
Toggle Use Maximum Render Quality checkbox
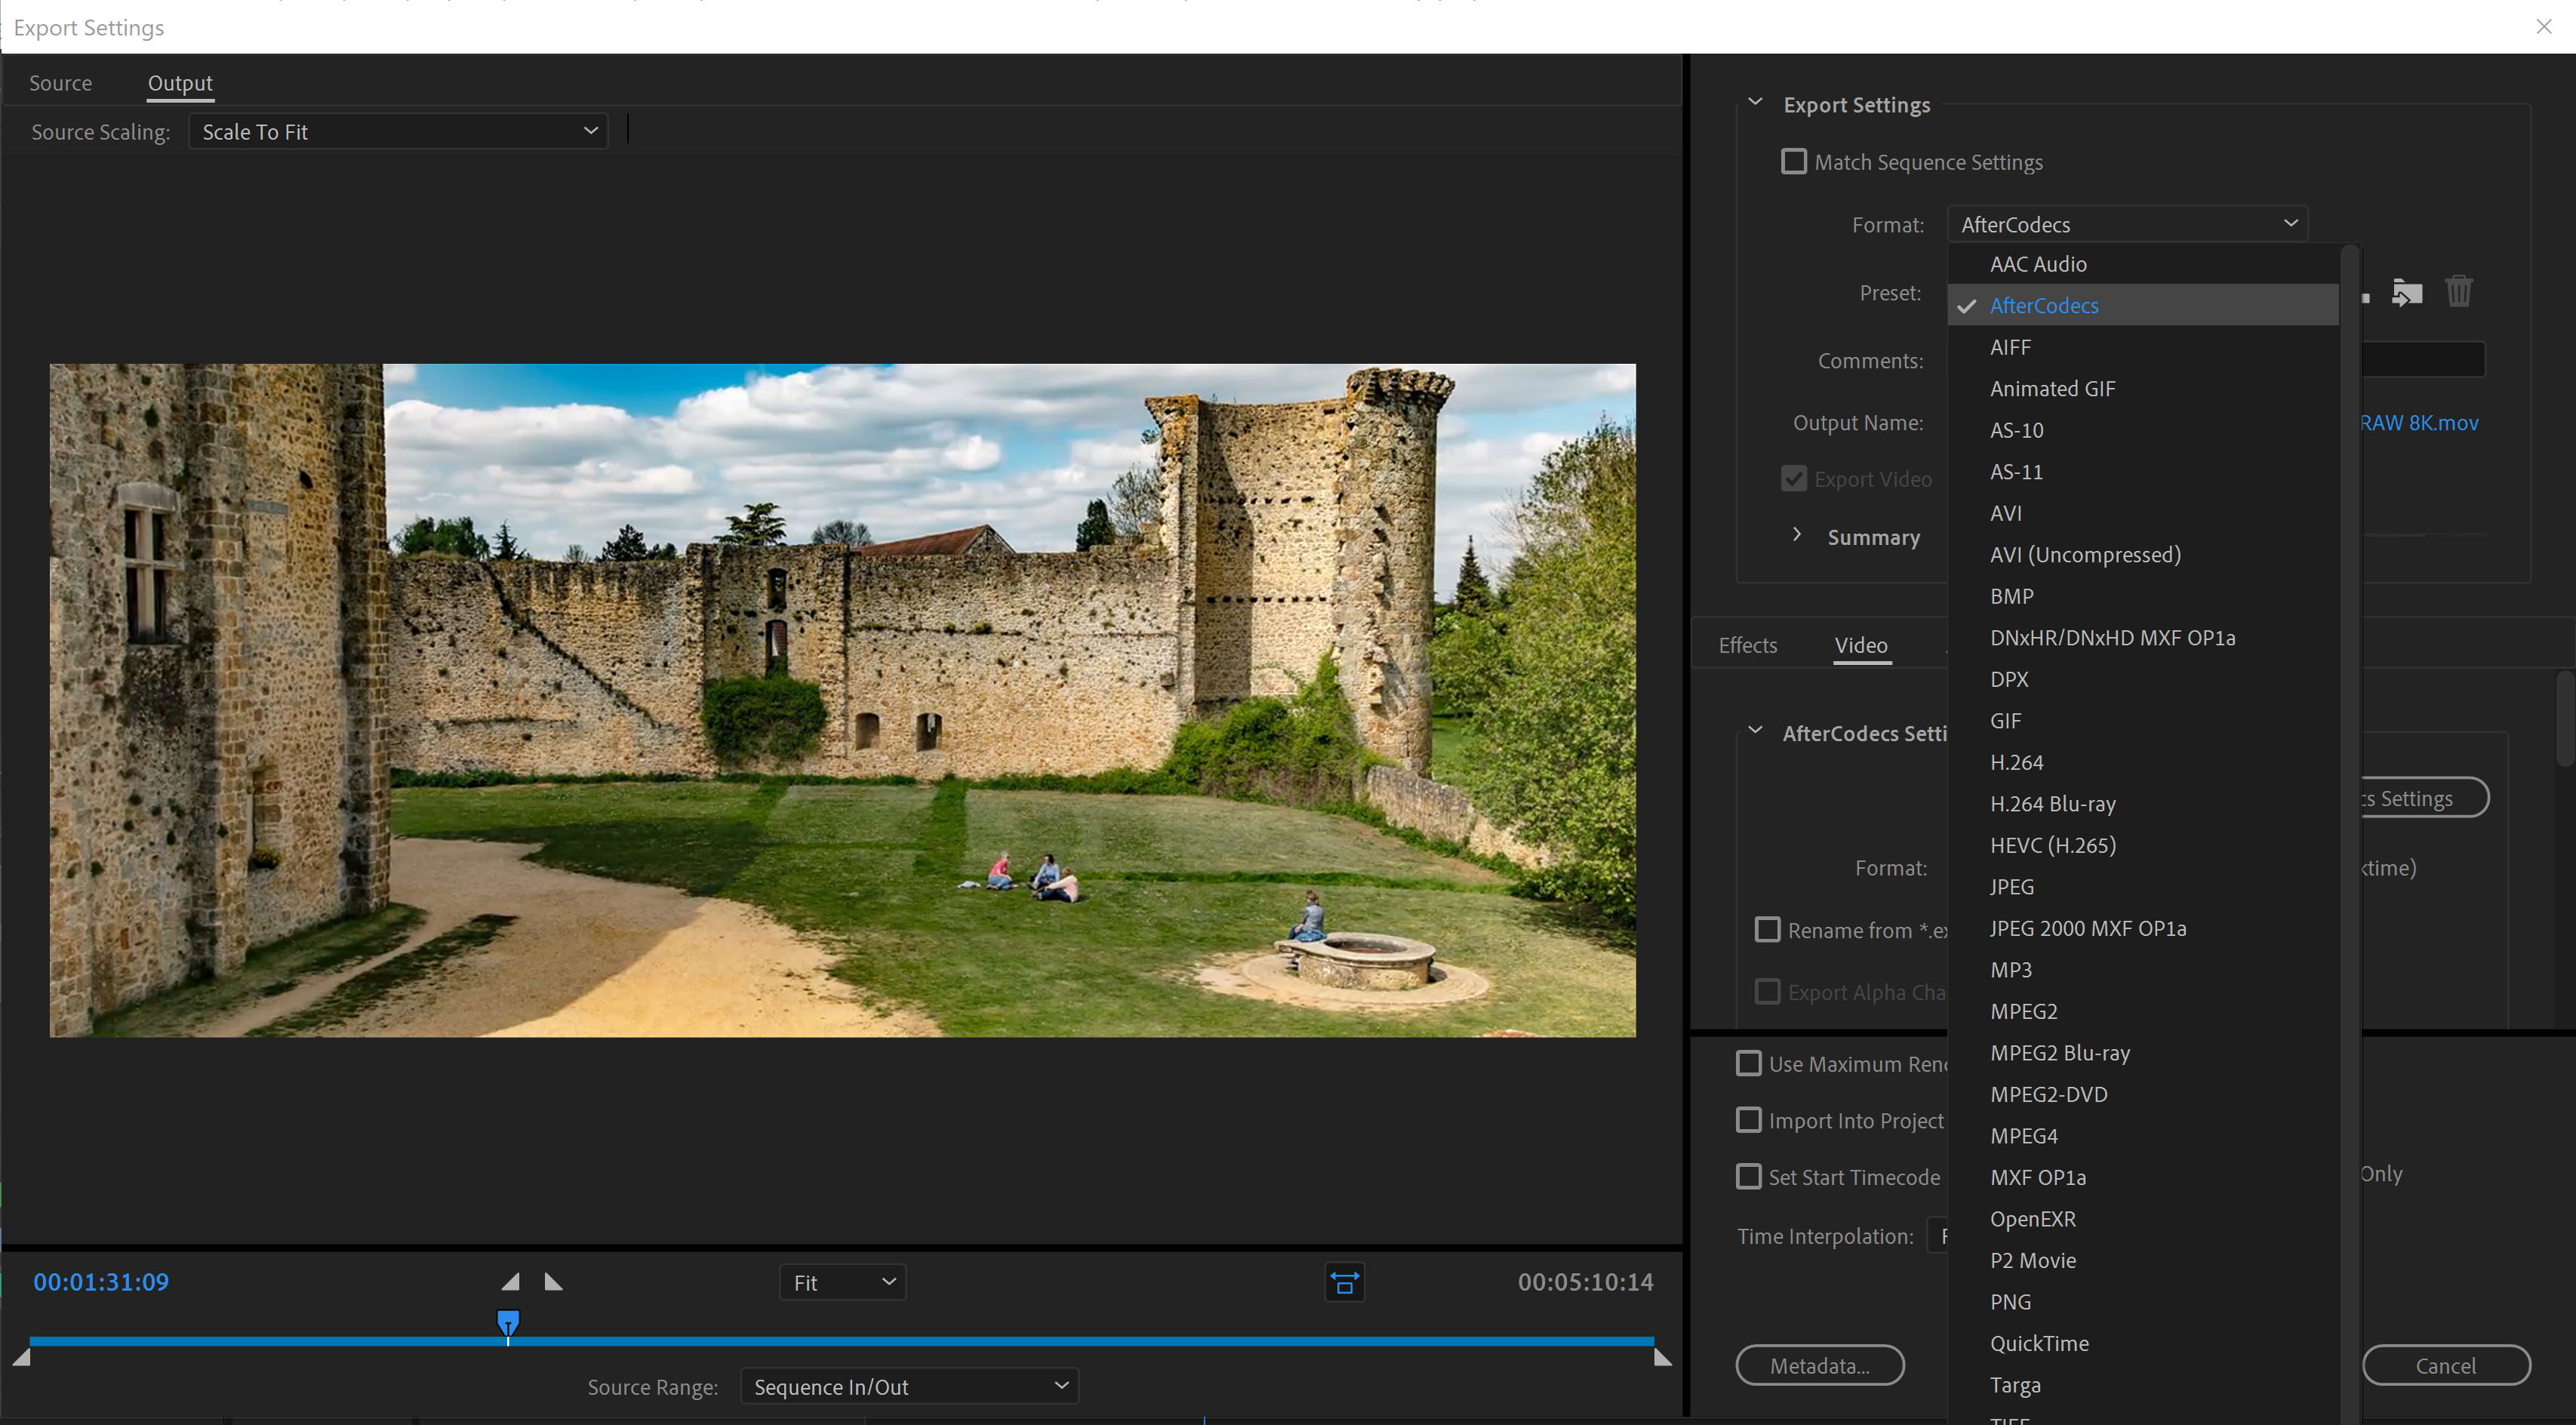pos(1748,1063)
